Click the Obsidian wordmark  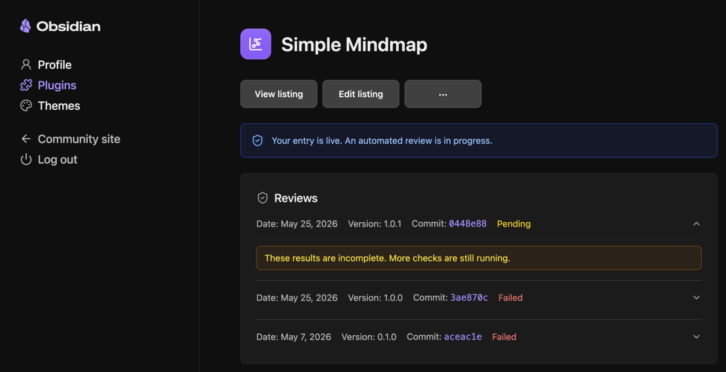click(x=68, y=27)
